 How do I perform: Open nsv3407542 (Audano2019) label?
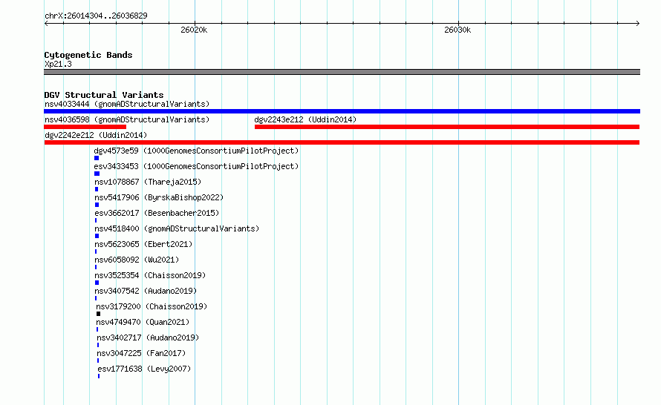146,291
